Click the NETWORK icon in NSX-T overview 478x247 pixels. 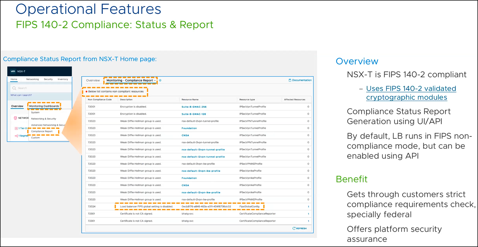pyautogui.click(x=15, y=118)
